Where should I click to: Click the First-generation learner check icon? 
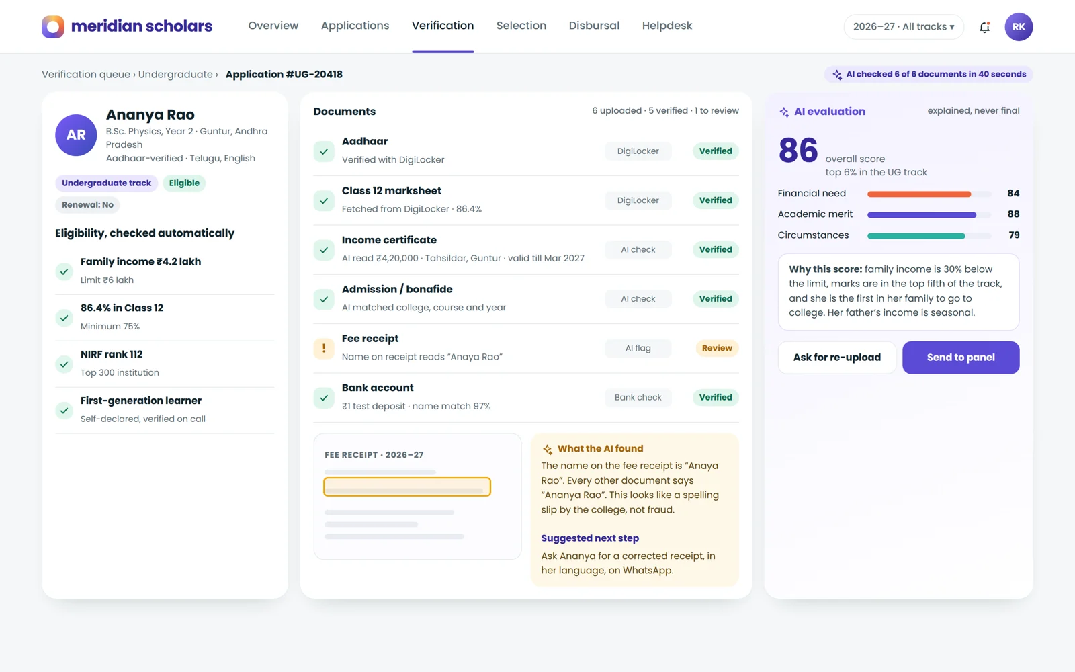point(64,410)
